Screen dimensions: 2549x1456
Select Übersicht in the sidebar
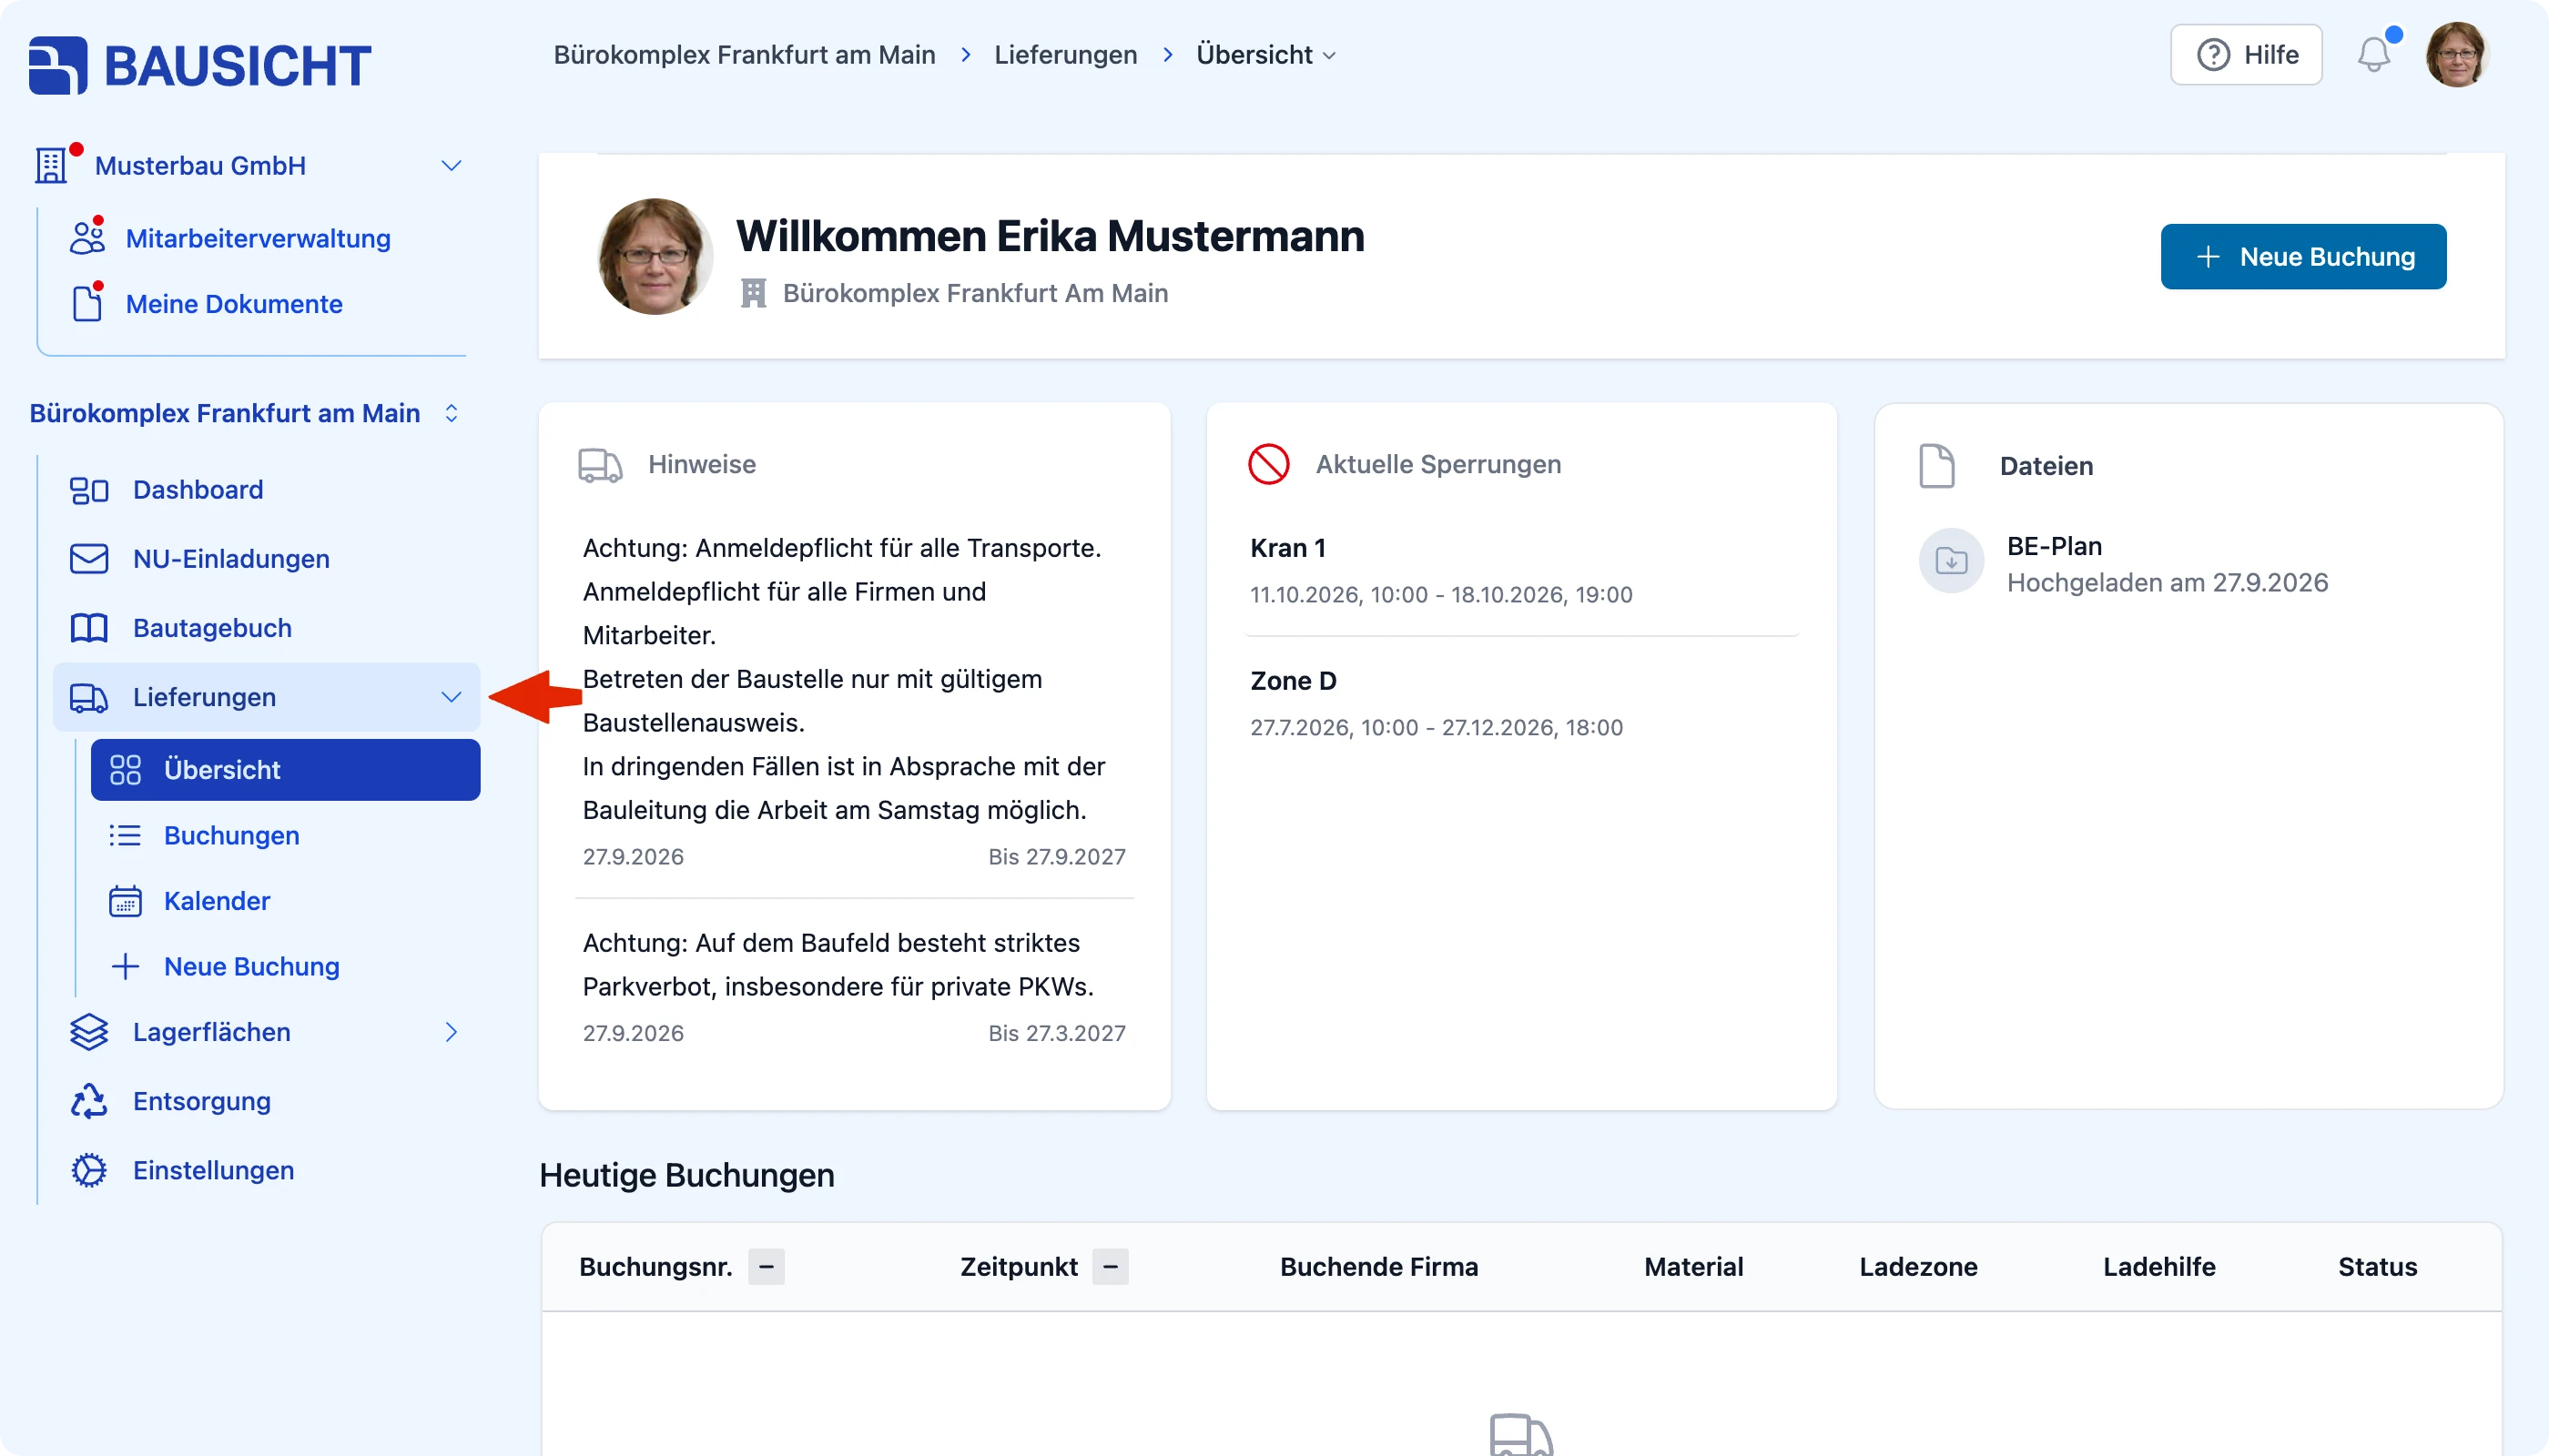click(285, 769)
